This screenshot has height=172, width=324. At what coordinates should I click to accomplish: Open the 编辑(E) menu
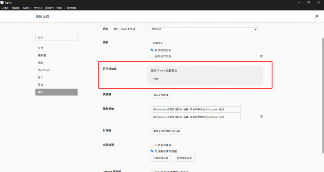(x=16, y=8)
